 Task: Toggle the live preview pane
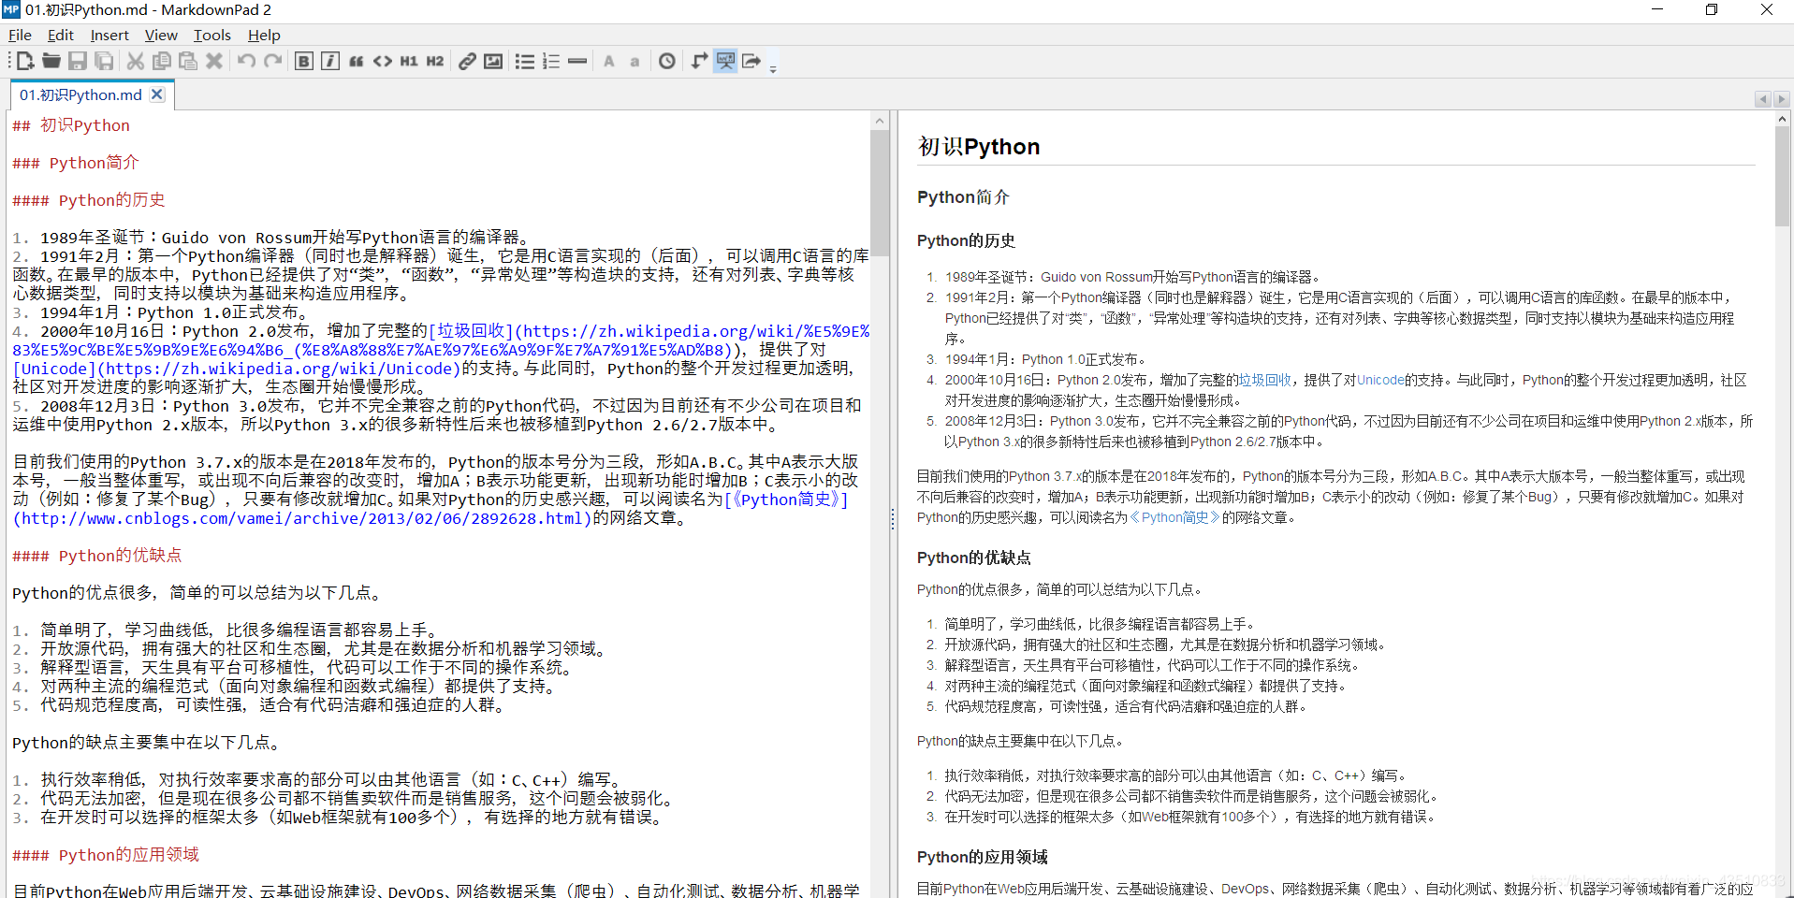(x=725, y=61)
